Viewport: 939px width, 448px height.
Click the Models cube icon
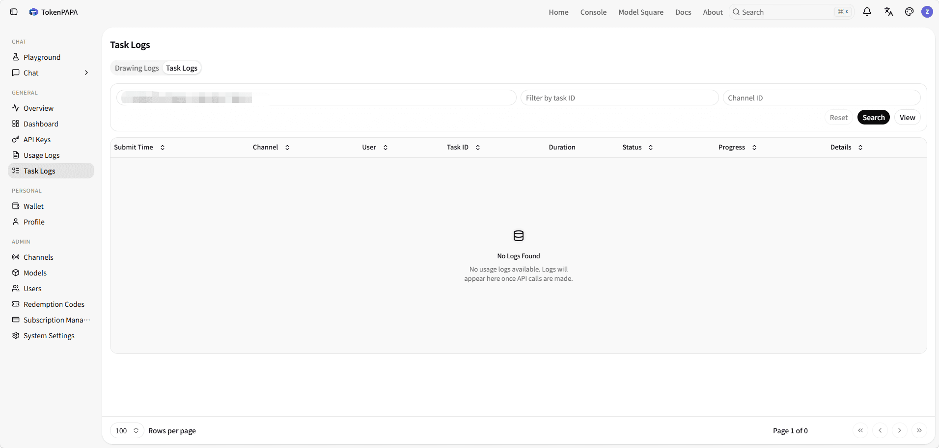(16, 273)
